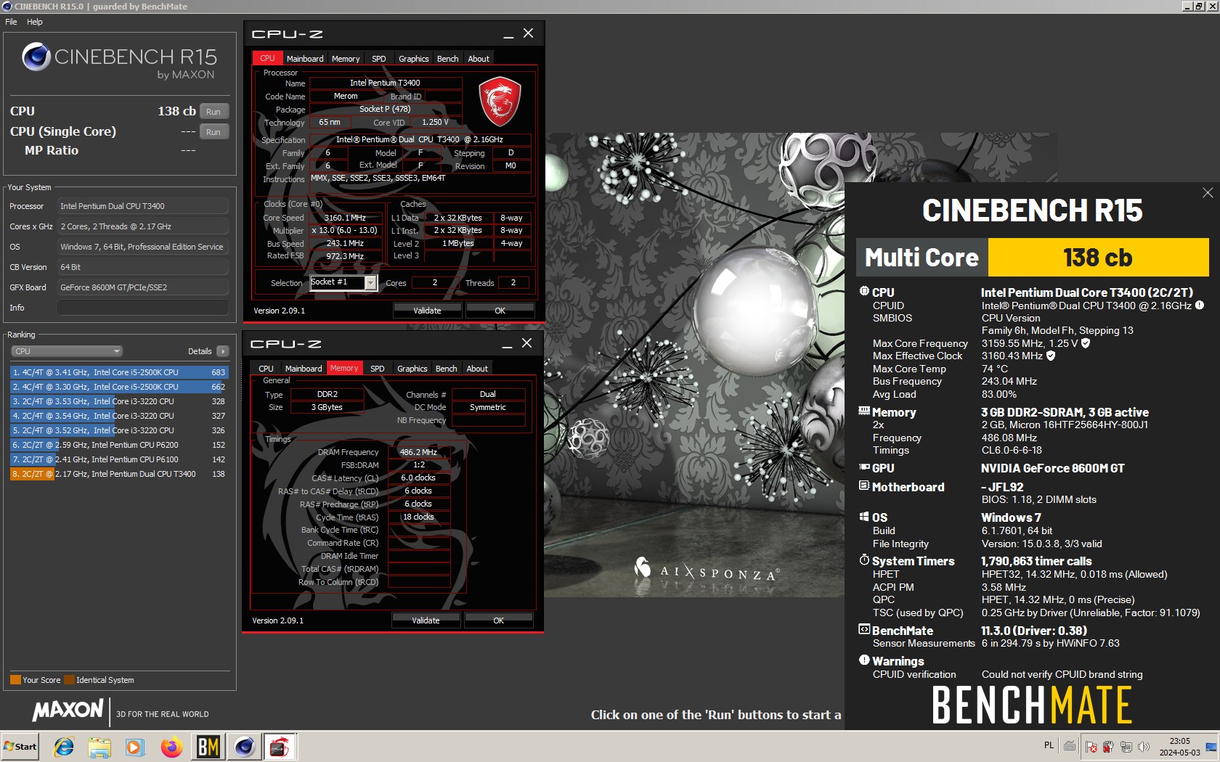
Task: Switch to CPU tab in lower CPU-Z window
Action: (267, 369)
